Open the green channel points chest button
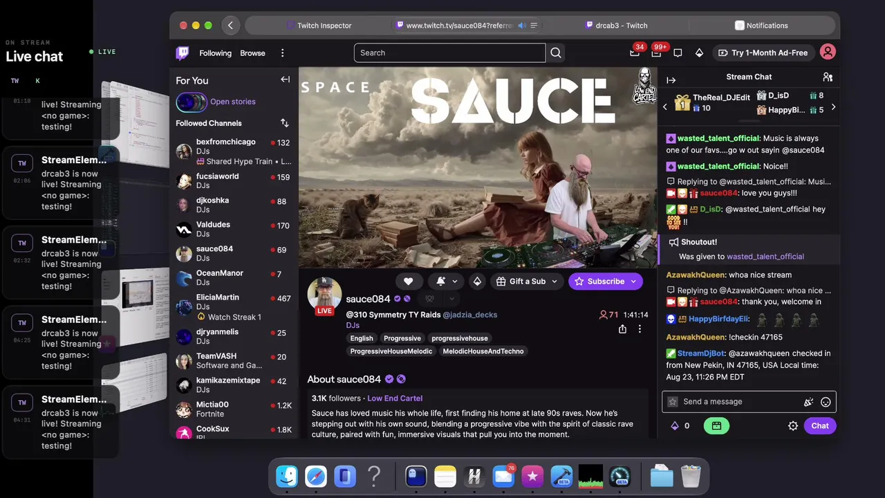 point(716,426)
